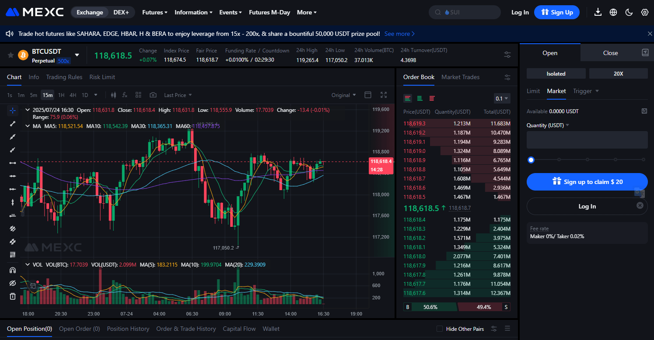Open position list settings sliders icon
654x340 pixels.
[494, 329]
